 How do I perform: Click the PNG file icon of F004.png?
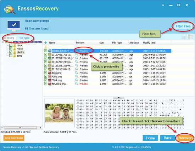coord(50,80)
